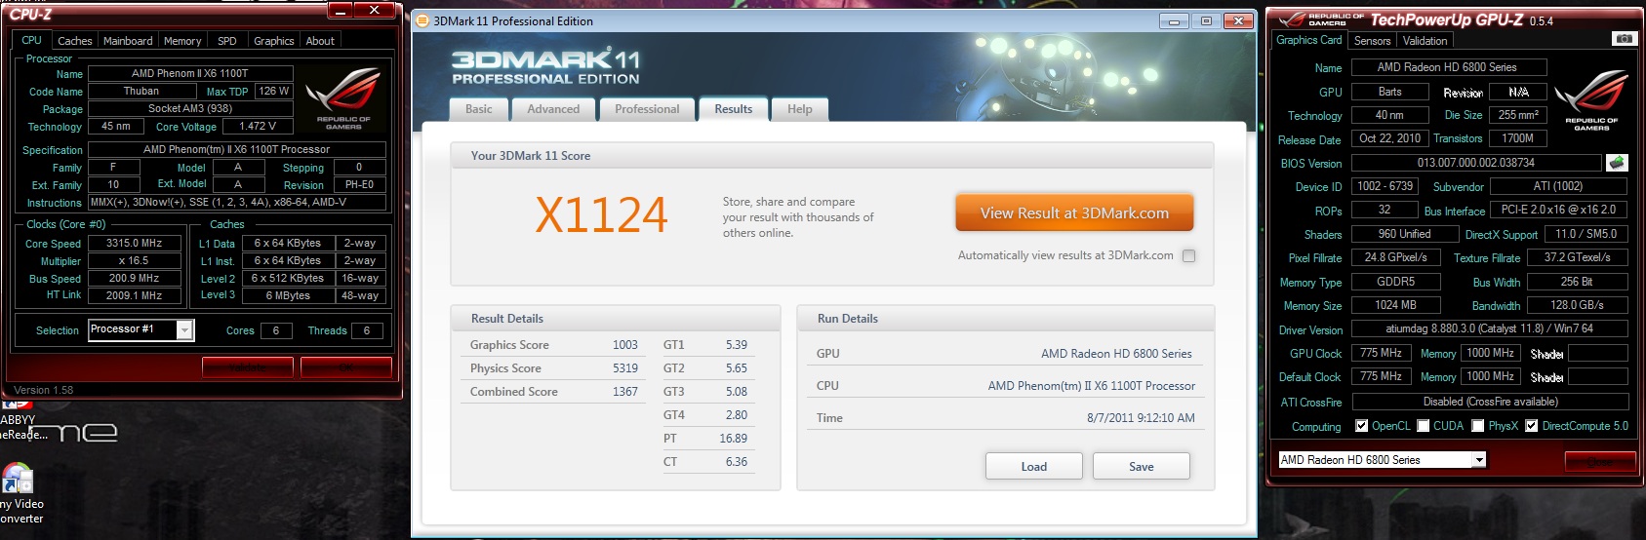1646x540 pixels.
Task: Click the GPU-Z screenshot camera icon
Action: pos(1625,39)
